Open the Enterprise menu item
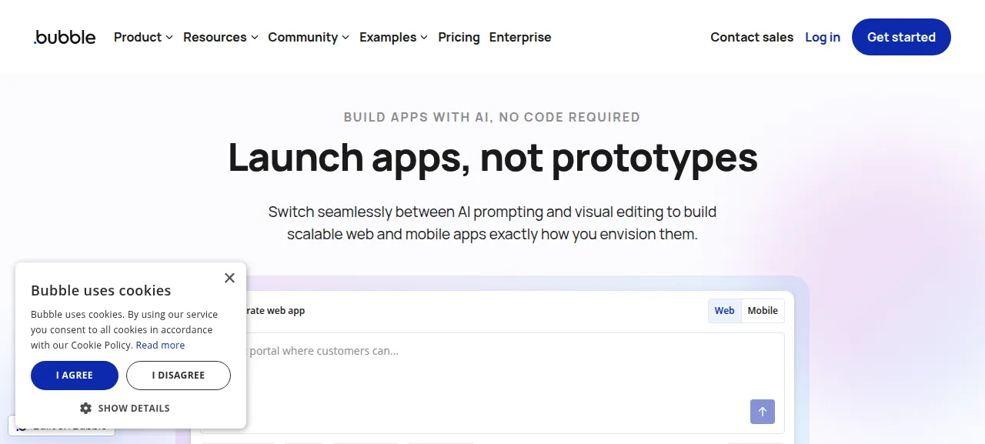The height and width of the screenshot is (444, 985). tap(520, 37)
